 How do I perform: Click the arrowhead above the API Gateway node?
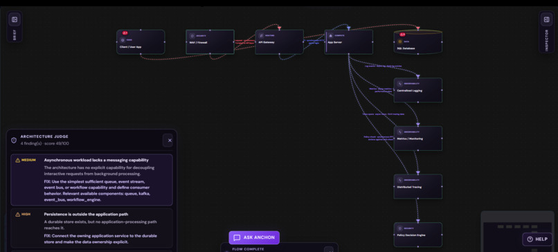point(280,28)
